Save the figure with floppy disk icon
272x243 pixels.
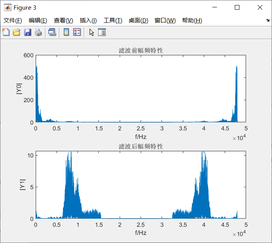coord(28,32)
